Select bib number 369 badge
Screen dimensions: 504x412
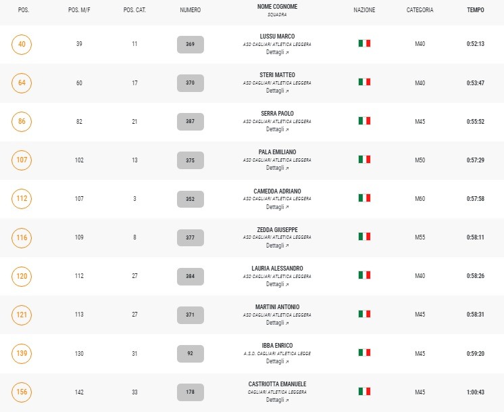(x=191, y=45)
